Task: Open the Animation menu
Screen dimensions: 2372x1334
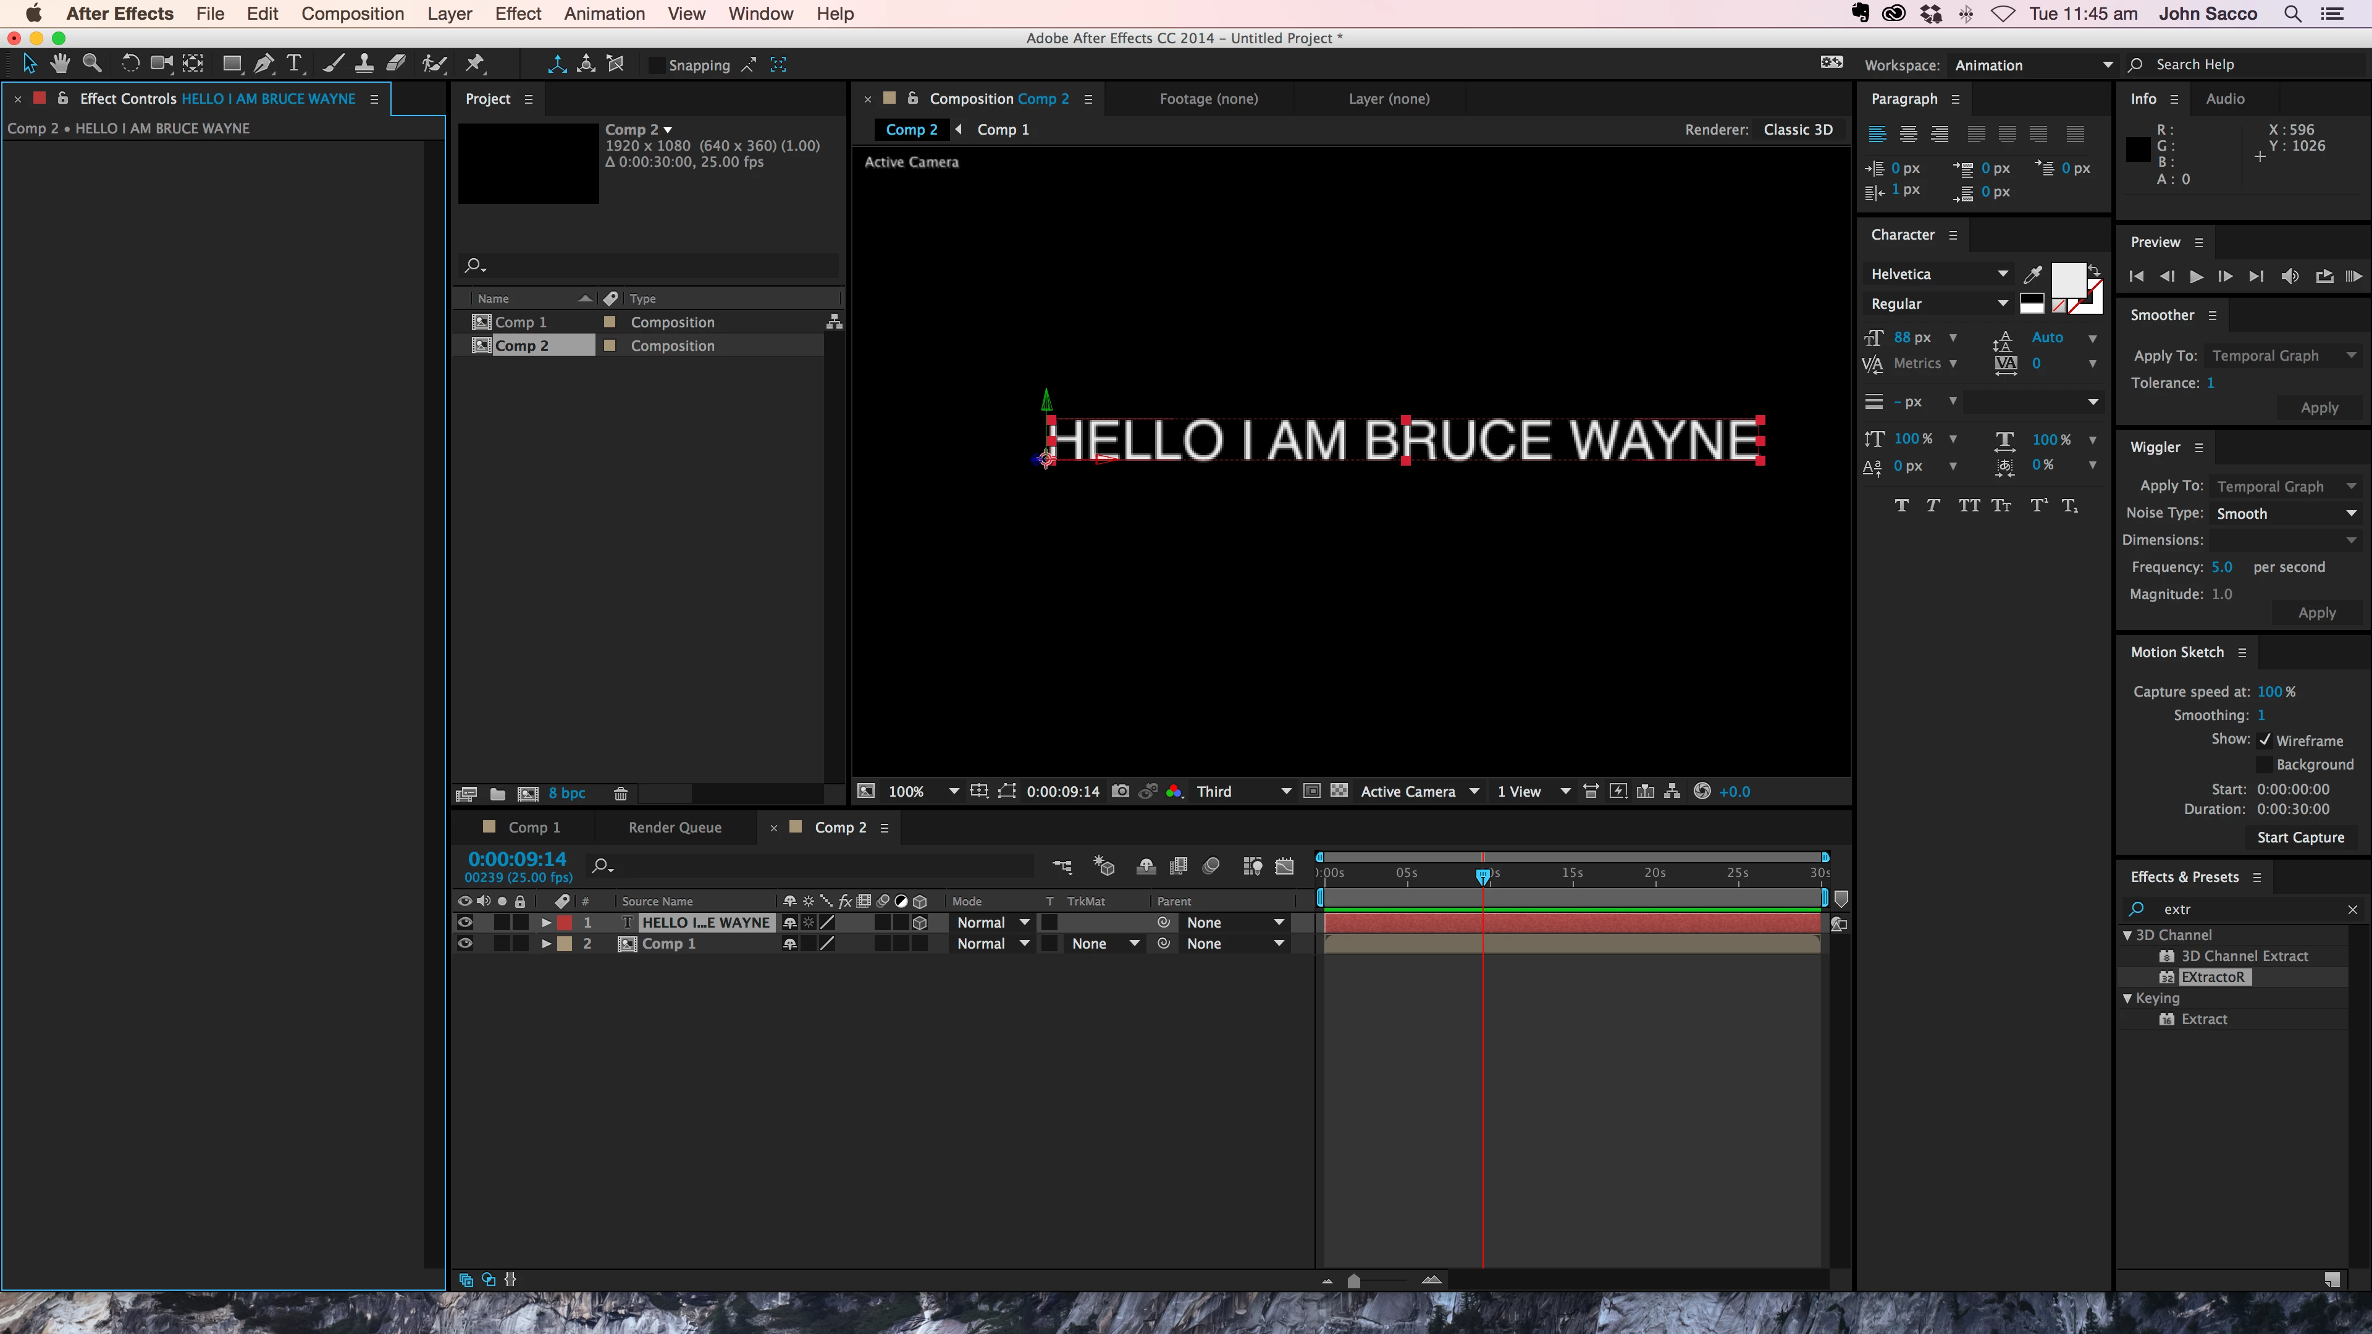Action: click(x=604, y=14)
